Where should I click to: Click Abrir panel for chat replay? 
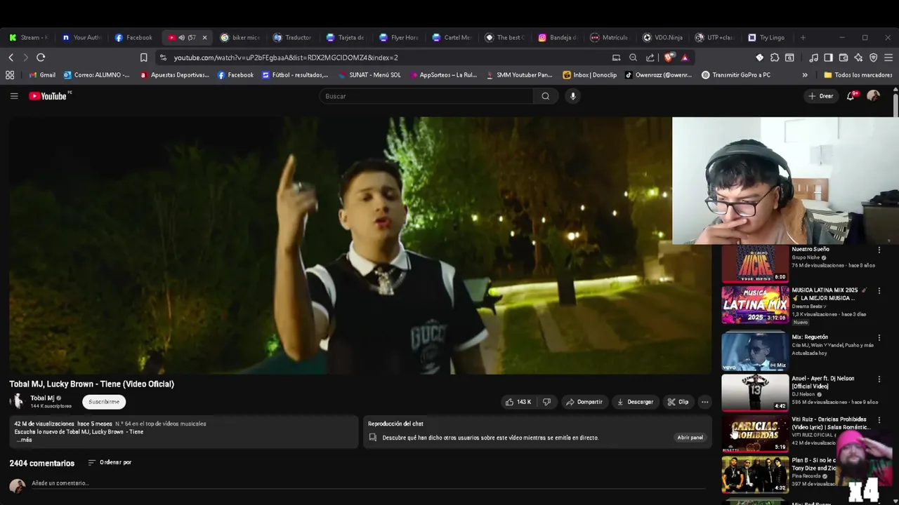[x=690, y=438]
